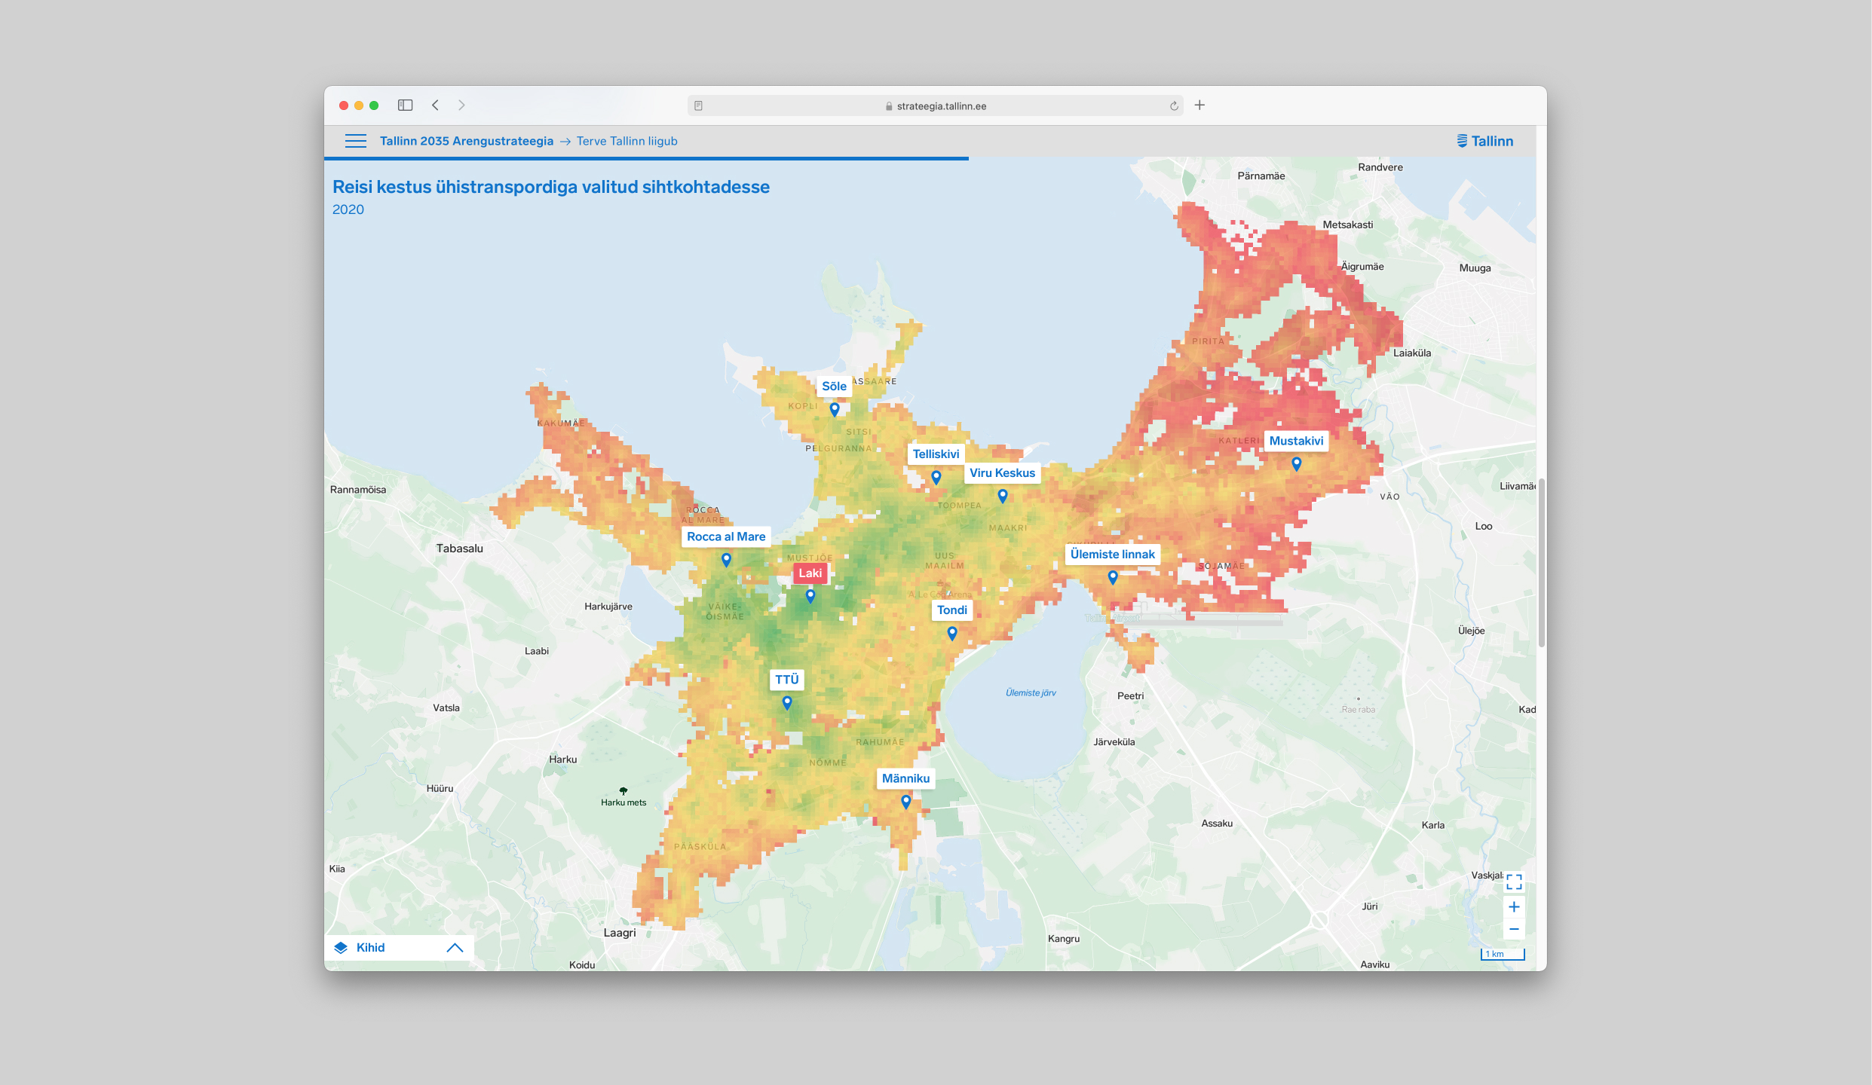1872x1085 pixels.
Task: Click the fullscreen map icon
Action: click(x=1513, y=881)
